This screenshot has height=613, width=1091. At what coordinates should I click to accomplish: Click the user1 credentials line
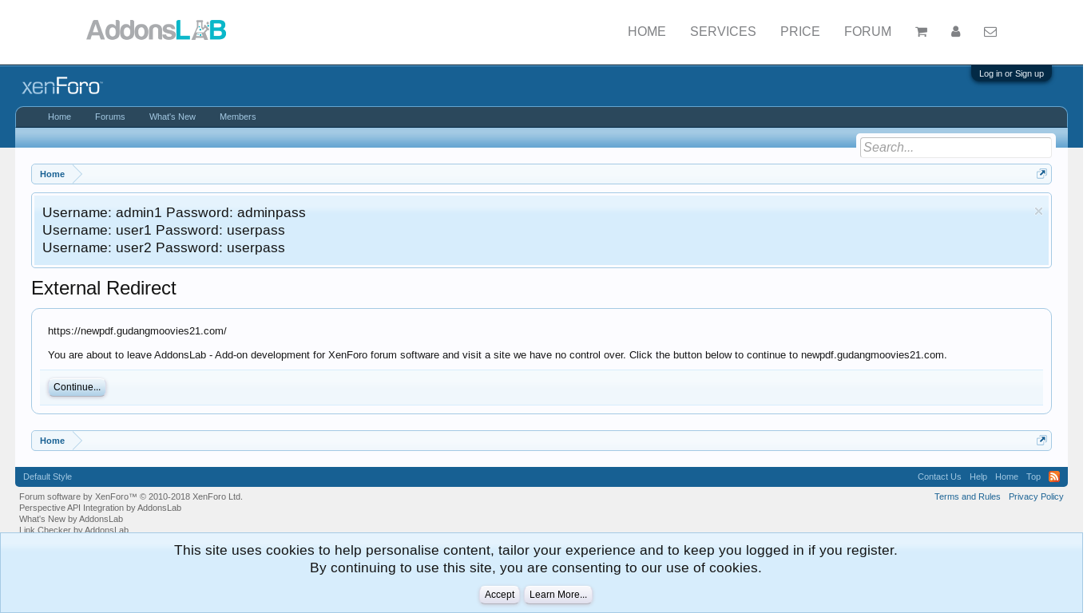pos(164,230)
